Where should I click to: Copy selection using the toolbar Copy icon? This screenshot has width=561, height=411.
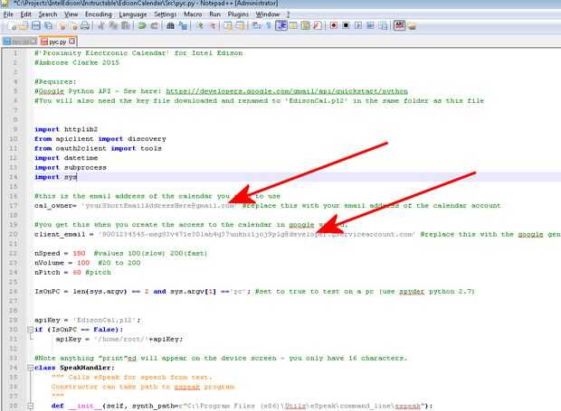click(x=114, y=25)
